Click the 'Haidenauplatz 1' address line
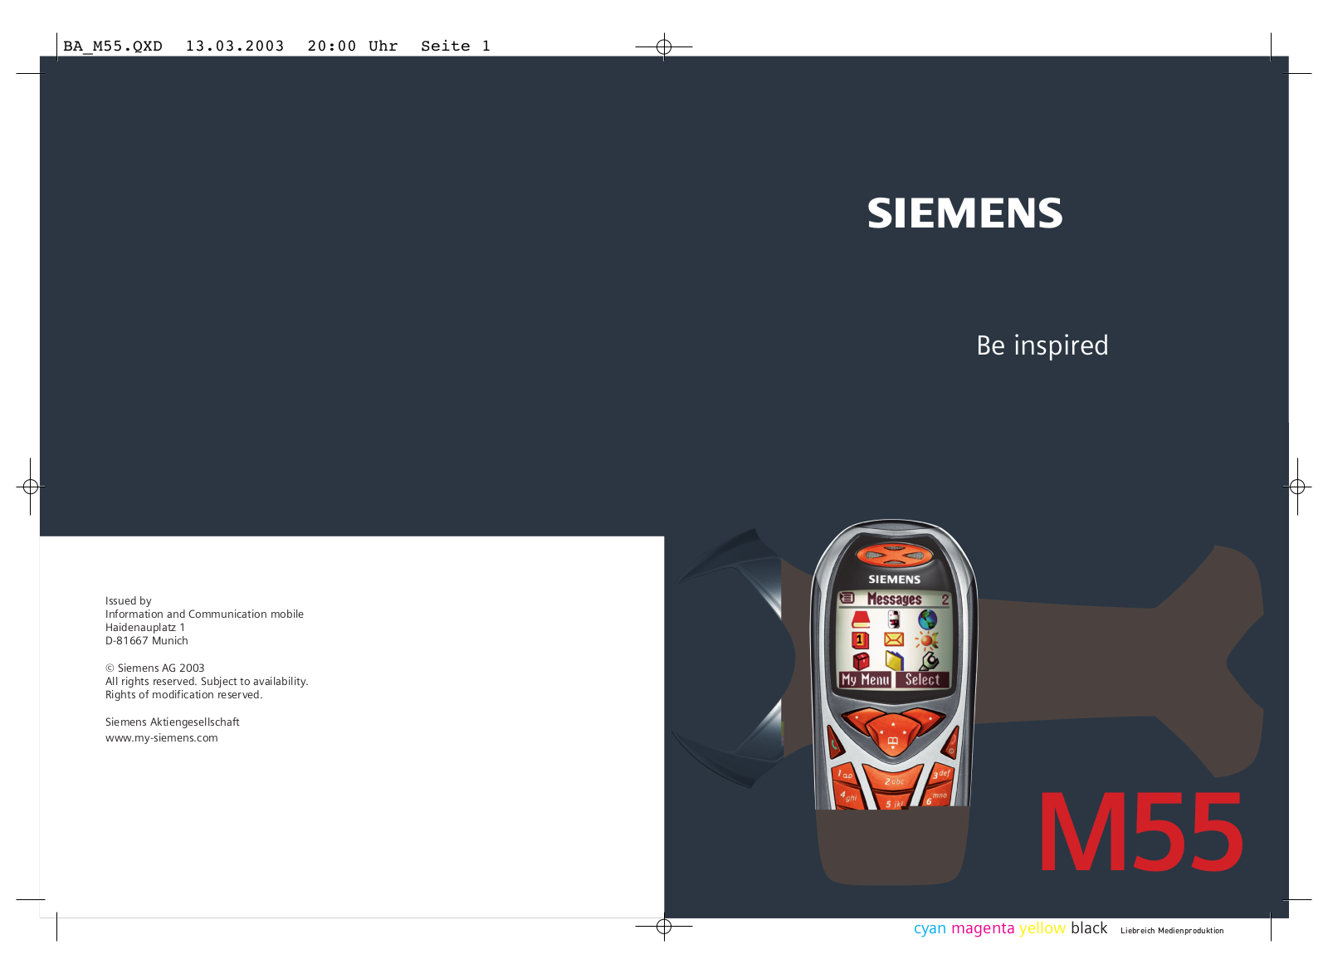1328x974 pixels. [145, 627]
